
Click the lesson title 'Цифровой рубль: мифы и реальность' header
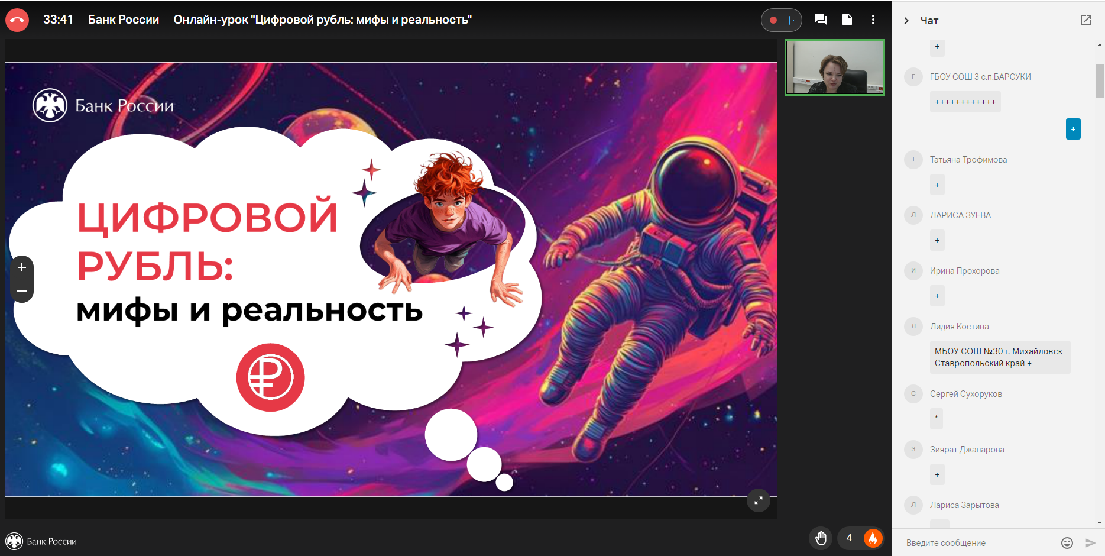point(322,20)
